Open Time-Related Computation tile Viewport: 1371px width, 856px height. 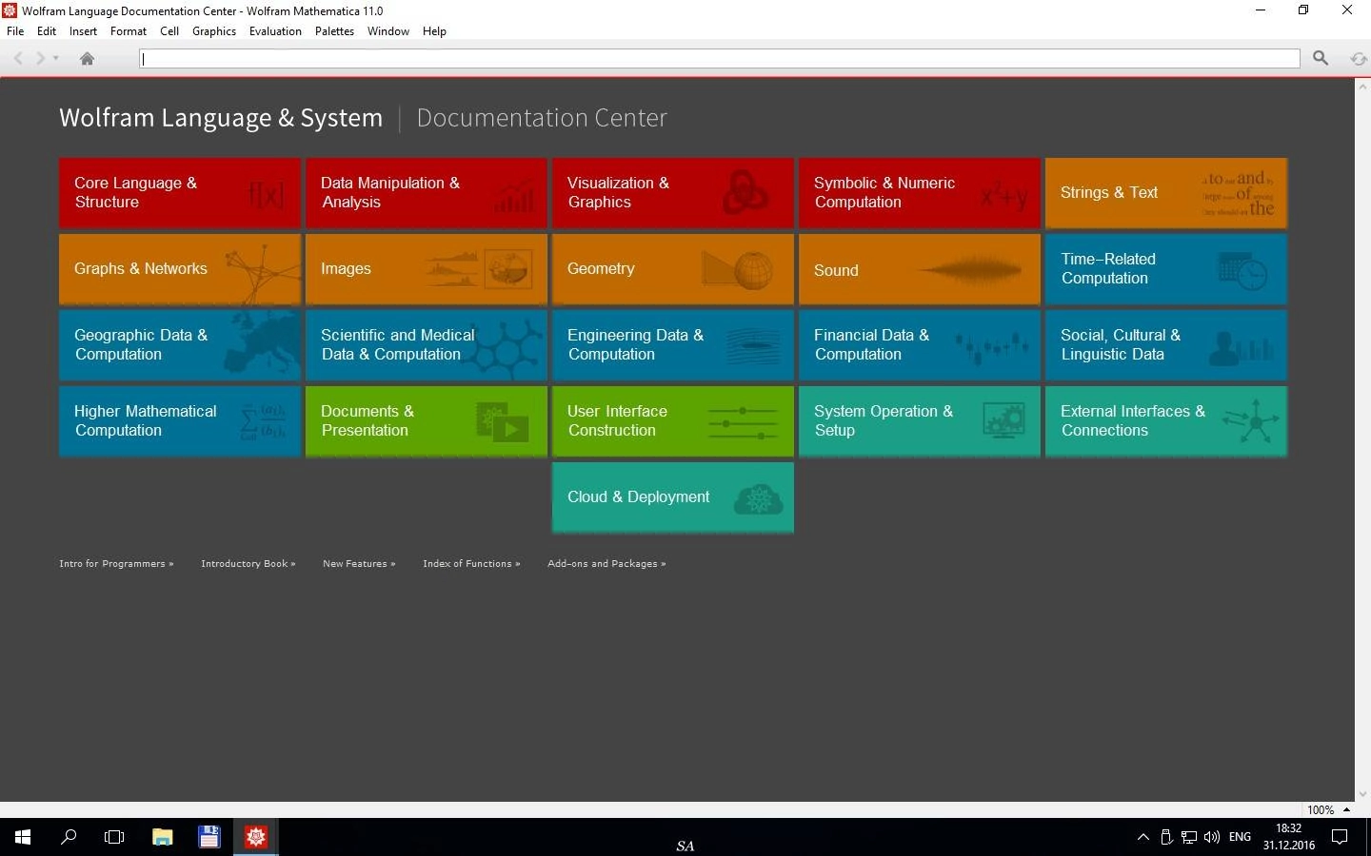[x=1166, y=269]
